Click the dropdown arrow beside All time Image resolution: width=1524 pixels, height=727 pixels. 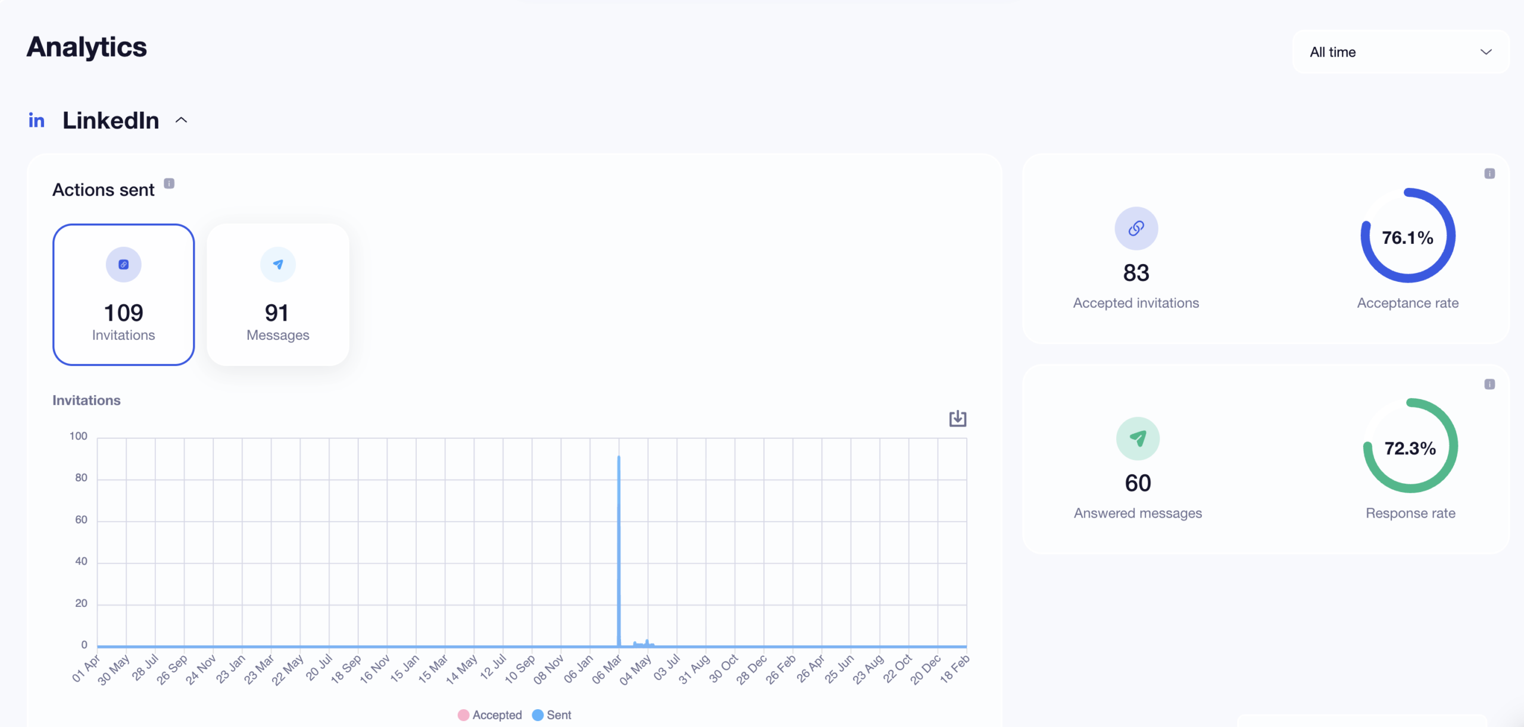[1486, 52]
